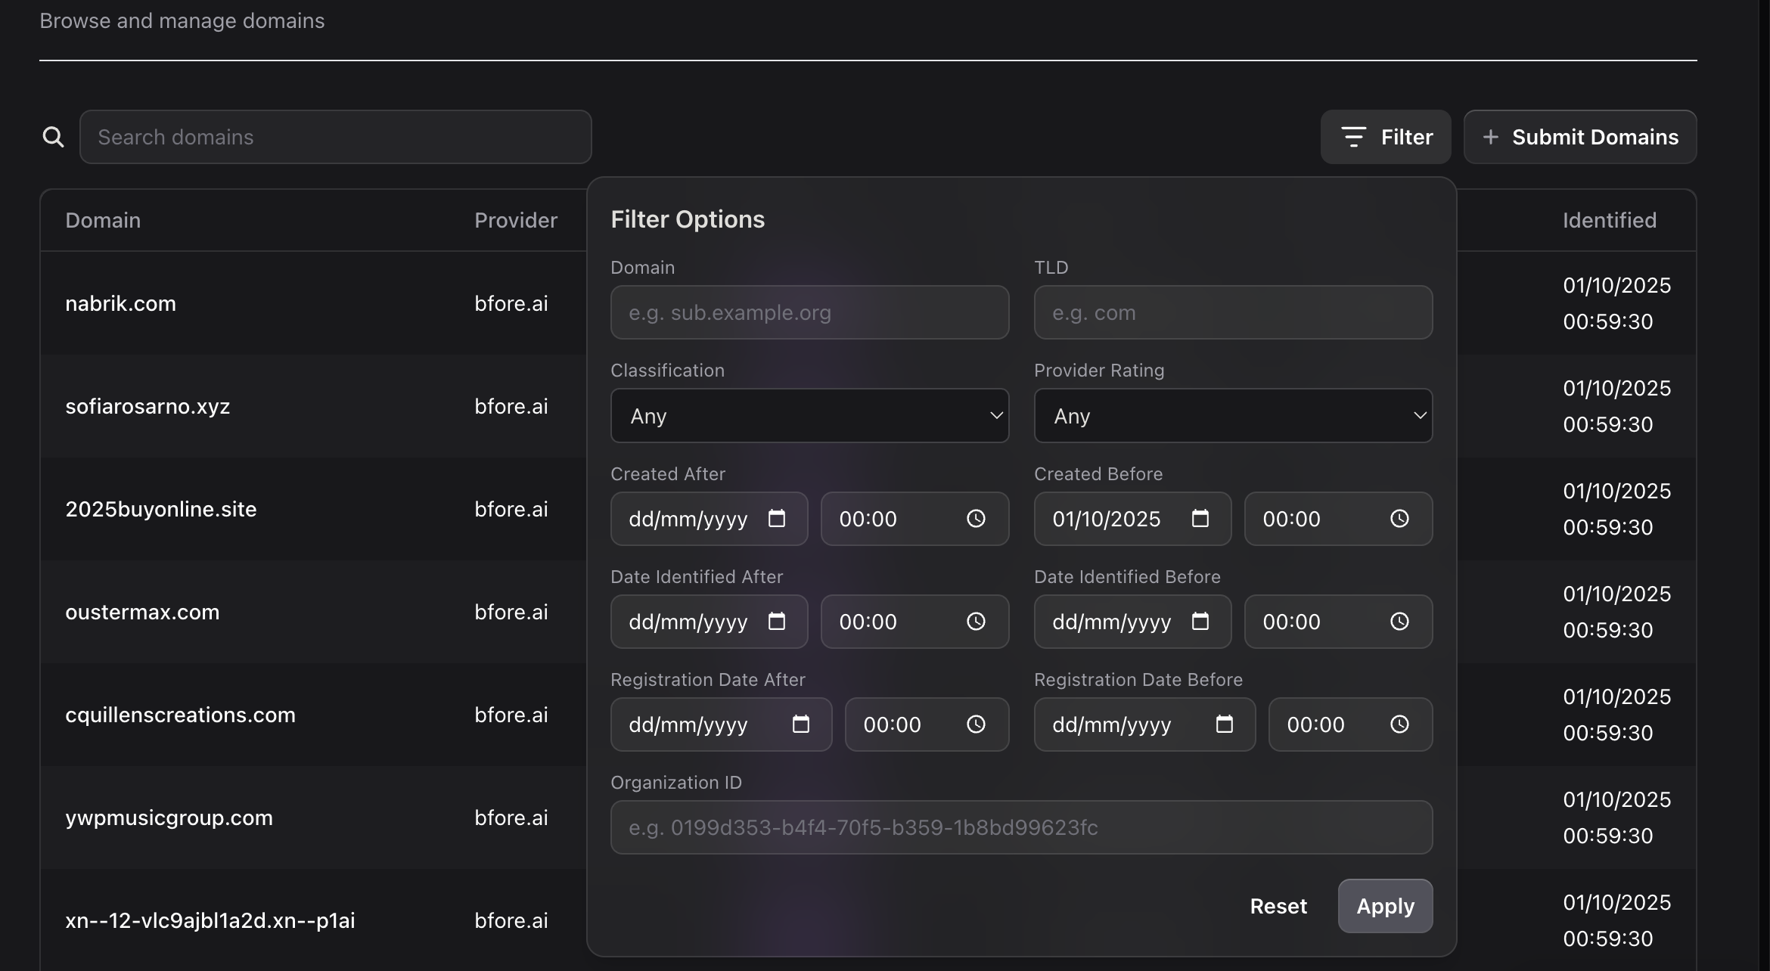
Task: Click the plus icon on Submit Domains
Action: [1491, 137]
